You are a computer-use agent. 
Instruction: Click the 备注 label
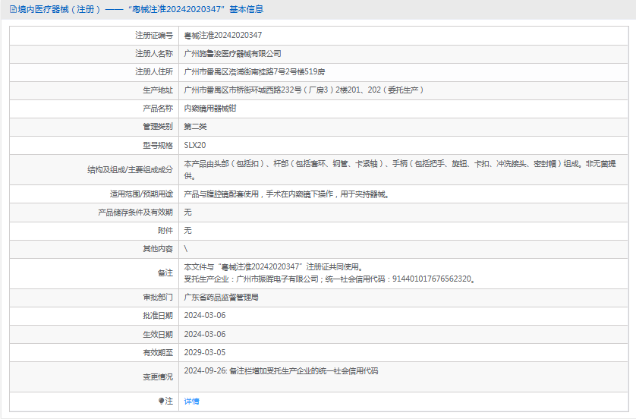165,273
